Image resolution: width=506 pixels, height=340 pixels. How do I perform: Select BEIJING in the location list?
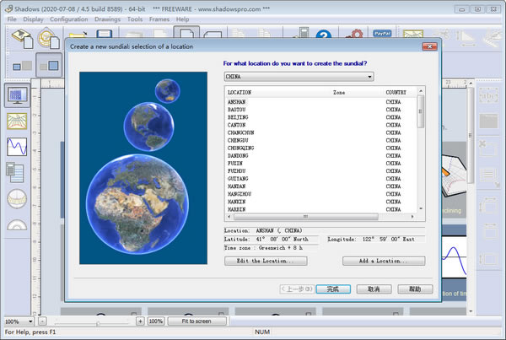pos(237,116)
